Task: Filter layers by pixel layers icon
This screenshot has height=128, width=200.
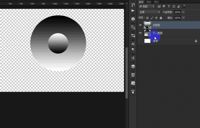Action: point(159,6)
